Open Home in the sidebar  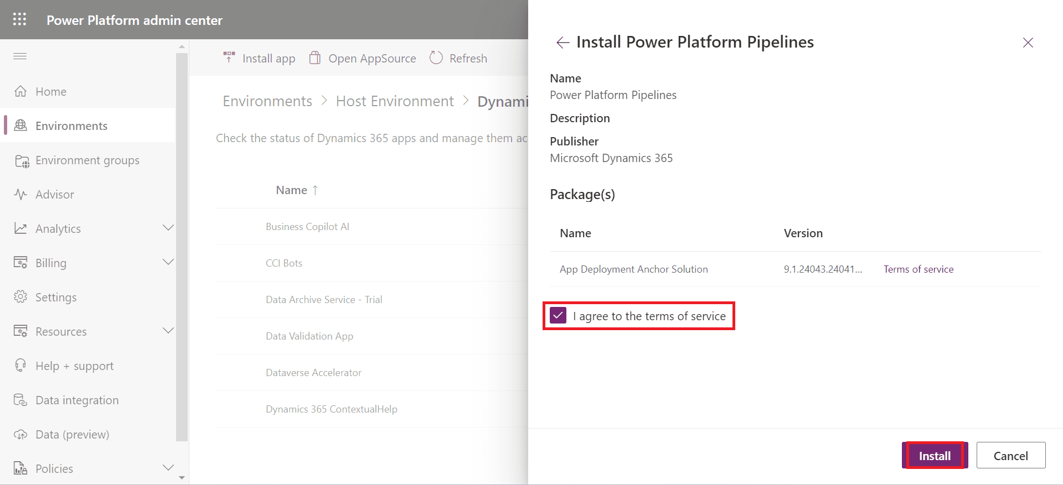coord(50,92)
